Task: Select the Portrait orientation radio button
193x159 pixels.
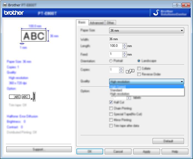Action: [x=111, y=61]
